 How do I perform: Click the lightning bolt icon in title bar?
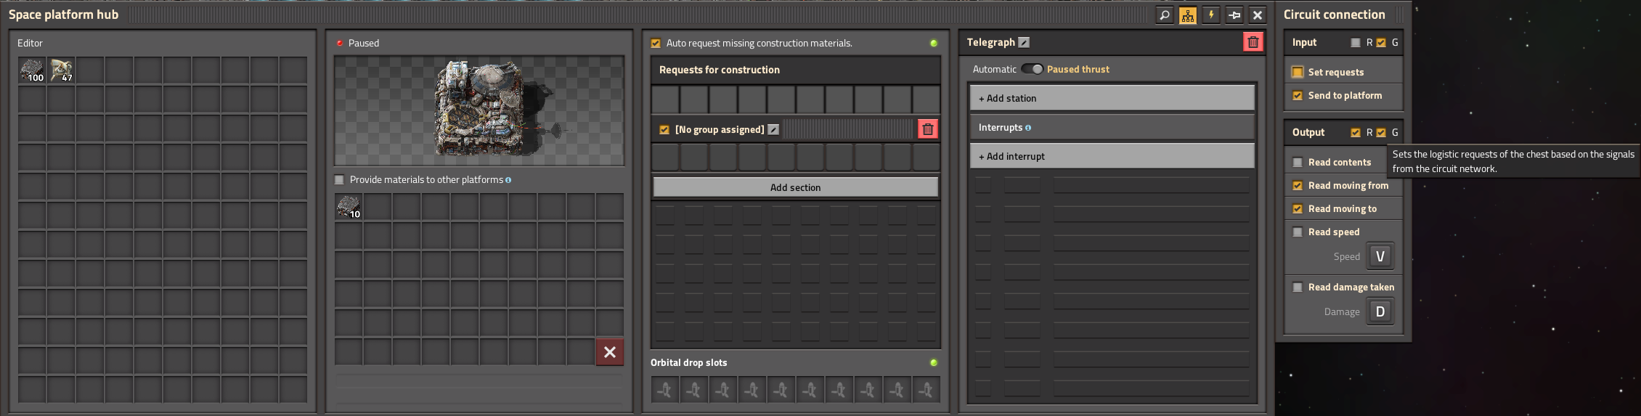(x=1210, y=15)
